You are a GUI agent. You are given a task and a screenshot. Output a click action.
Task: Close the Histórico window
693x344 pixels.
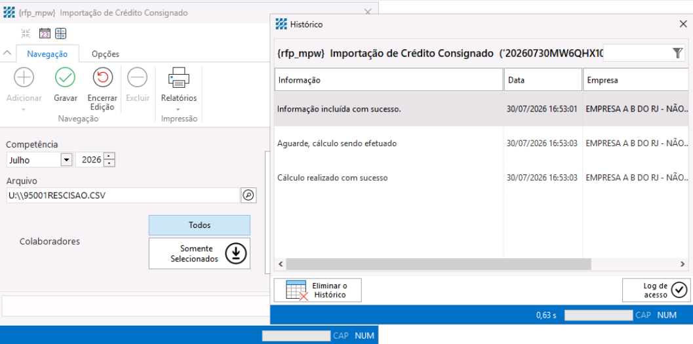click(x=683, y=24)
